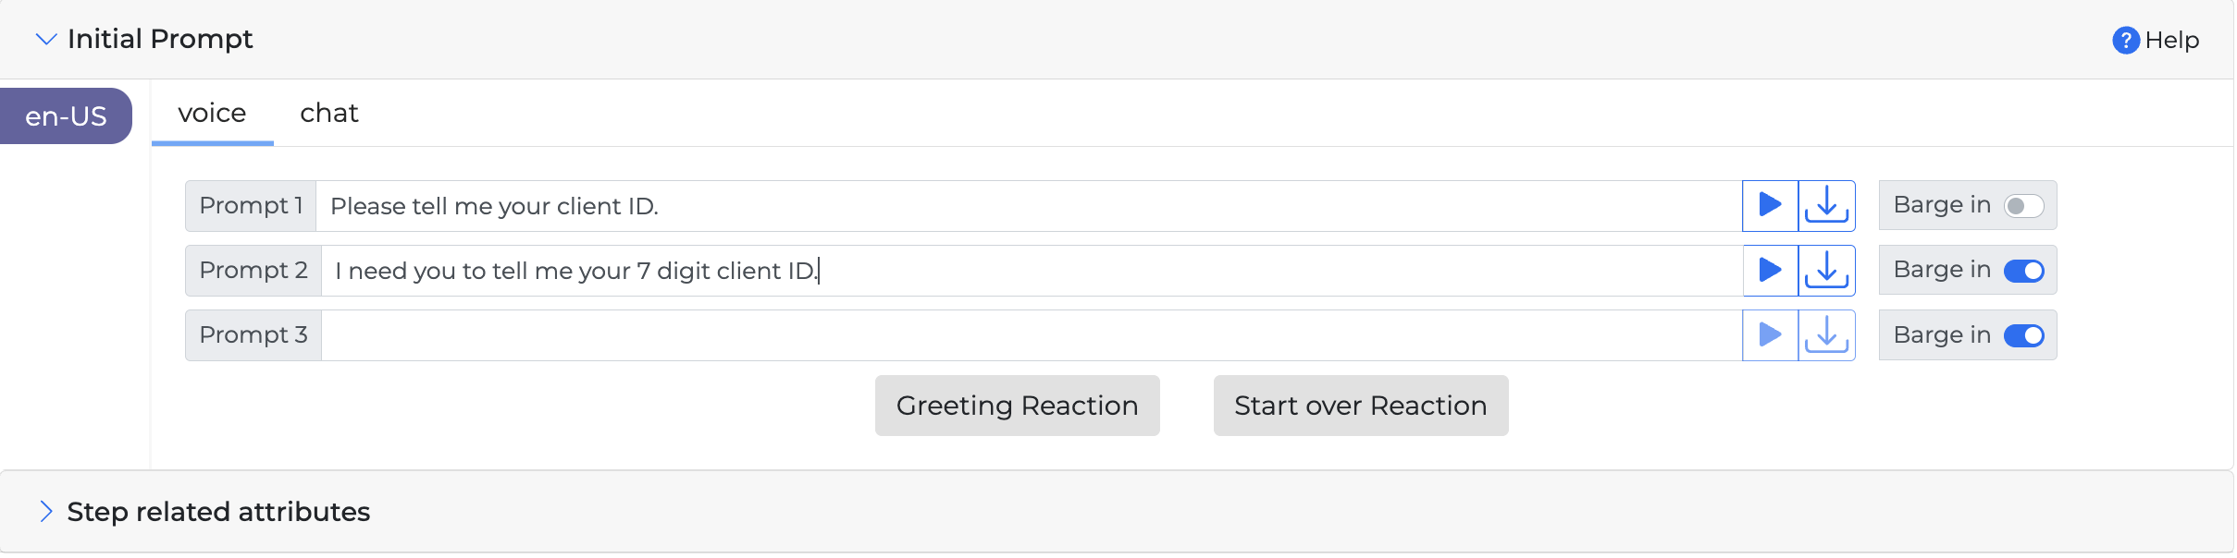The image size is (2237, 558).
Task: Select the en-US language tab
Action: coord(66,116)
